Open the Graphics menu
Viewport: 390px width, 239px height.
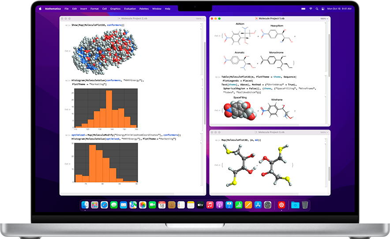click(116, 9)
